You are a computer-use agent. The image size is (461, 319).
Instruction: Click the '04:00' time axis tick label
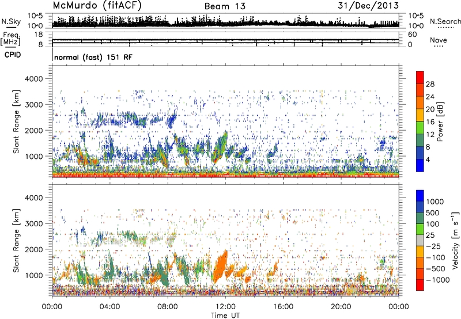click(x=109, y=307)
